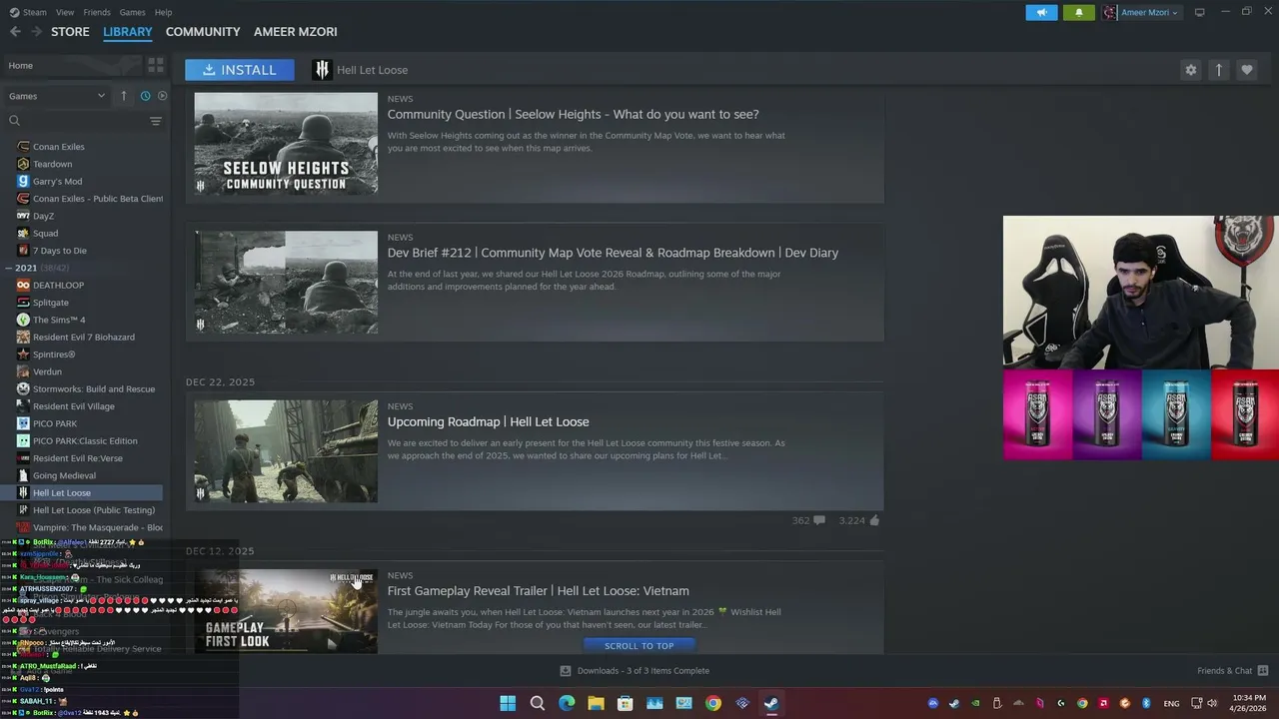Click Steam icon in taskbar
The width and height of the screenshot is (1279, 719).
[x=771, y=703]
